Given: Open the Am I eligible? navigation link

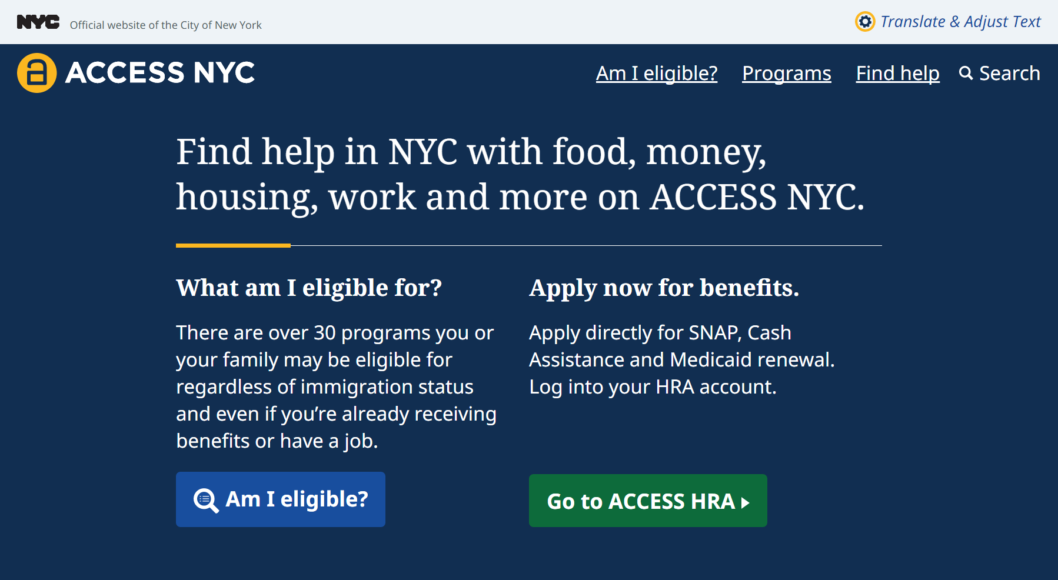Looking at the screenshot, I should coord(657,74).
